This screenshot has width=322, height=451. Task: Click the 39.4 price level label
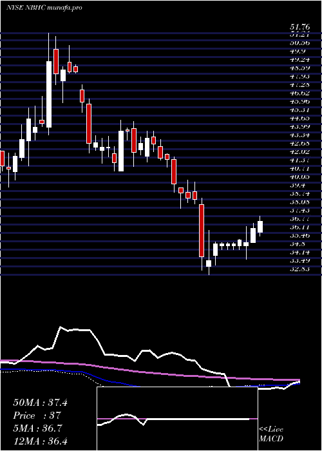pyautogui.click(x=298, y=185)
